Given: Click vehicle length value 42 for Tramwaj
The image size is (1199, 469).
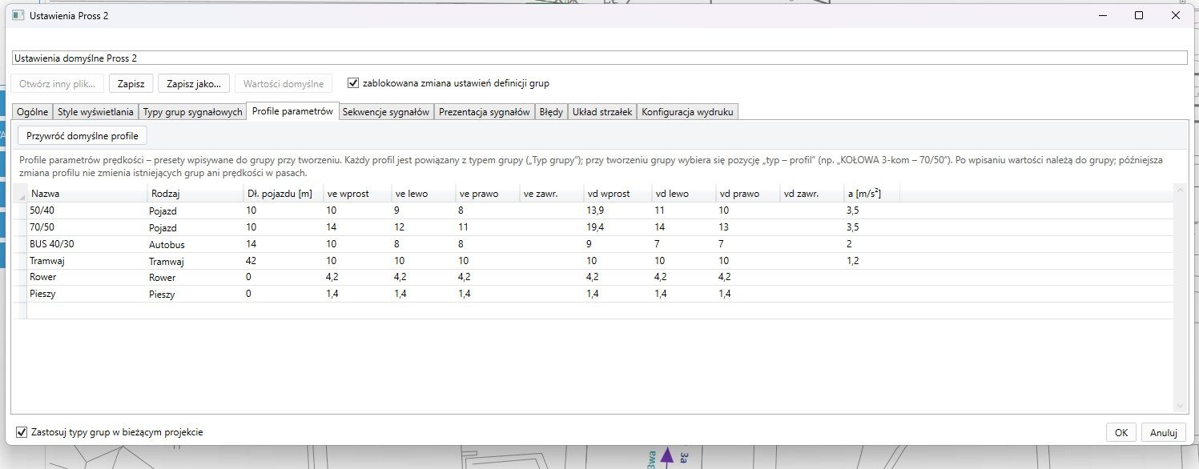Looking at the screenshot, I should [284, 261].
